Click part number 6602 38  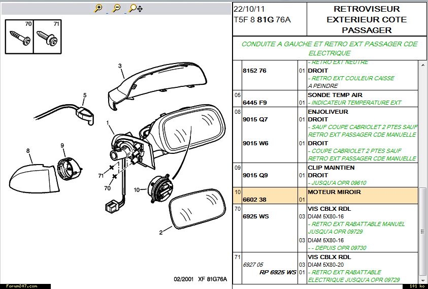click(255, 200)
